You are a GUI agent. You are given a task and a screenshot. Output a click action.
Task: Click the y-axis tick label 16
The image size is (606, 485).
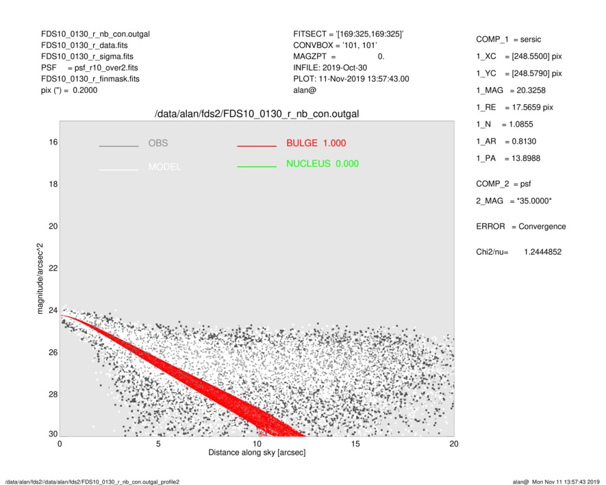(x=53, y=142)
